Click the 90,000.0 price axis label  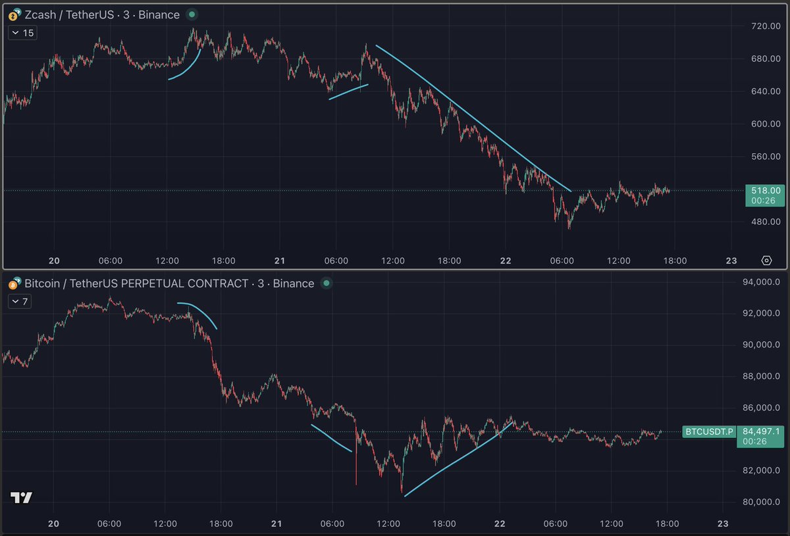click(761, 345)
